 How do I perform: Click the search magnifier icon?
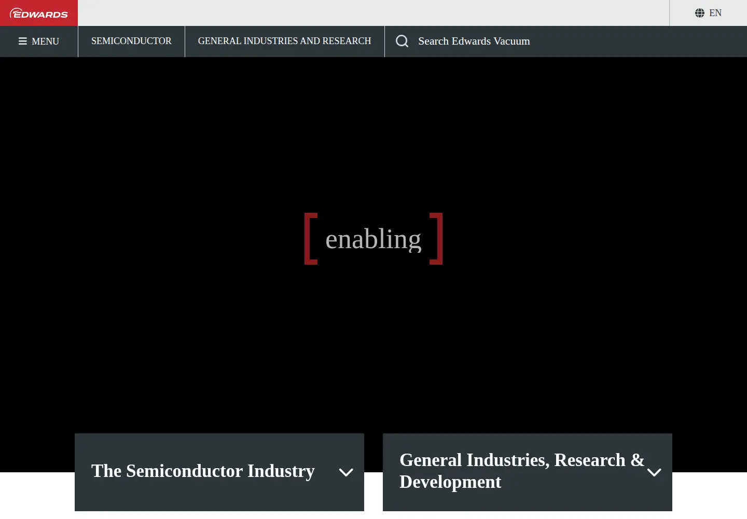point(402,41)
